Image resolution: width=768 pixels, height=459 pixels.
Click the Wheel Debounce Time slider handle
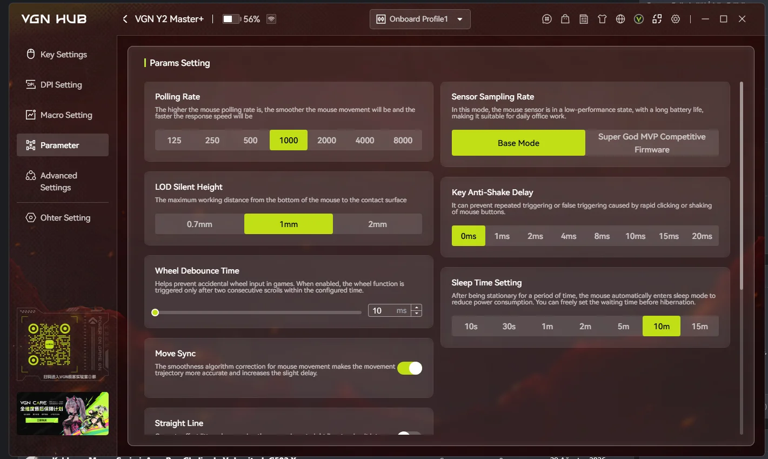click(155, 312)
